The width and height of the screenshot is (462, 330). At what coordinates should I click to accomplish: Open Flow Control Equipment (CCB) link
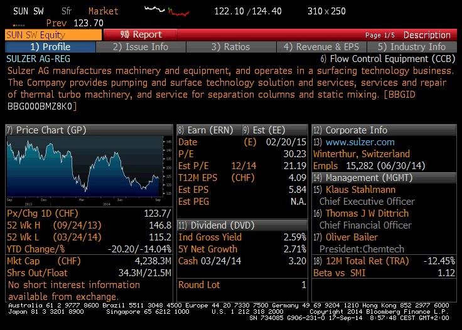click(x=388, y=59)
